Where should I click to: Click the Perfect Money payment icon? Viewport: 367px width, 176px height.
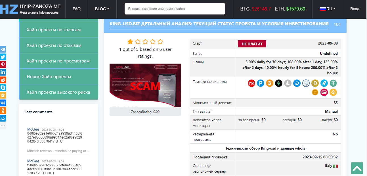tap(251, 83)
